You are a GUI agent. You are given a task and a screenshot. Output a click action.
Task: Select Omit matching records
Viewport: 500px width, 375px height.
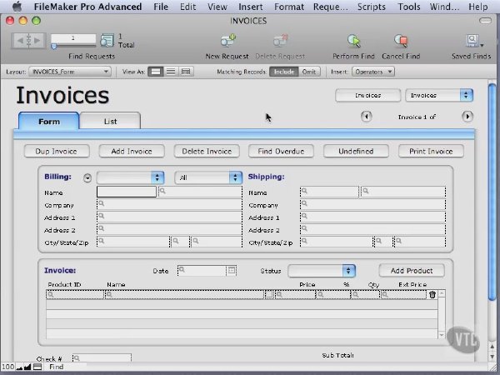pos(309,72)
